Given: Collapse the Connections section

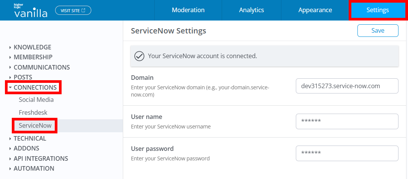Looking at the screenshot, I should (35, 87).
